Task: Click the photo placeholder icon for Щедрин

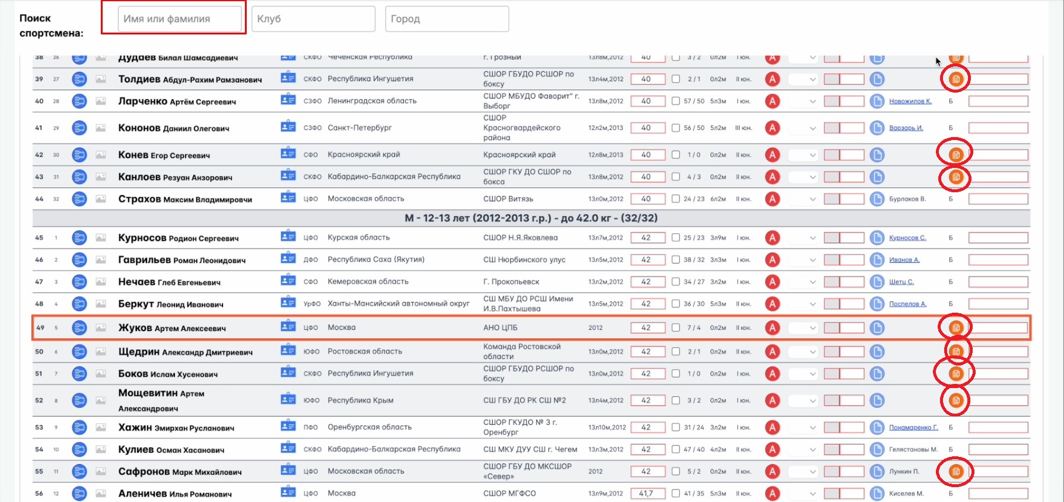Action: click(x=101, y=352)
